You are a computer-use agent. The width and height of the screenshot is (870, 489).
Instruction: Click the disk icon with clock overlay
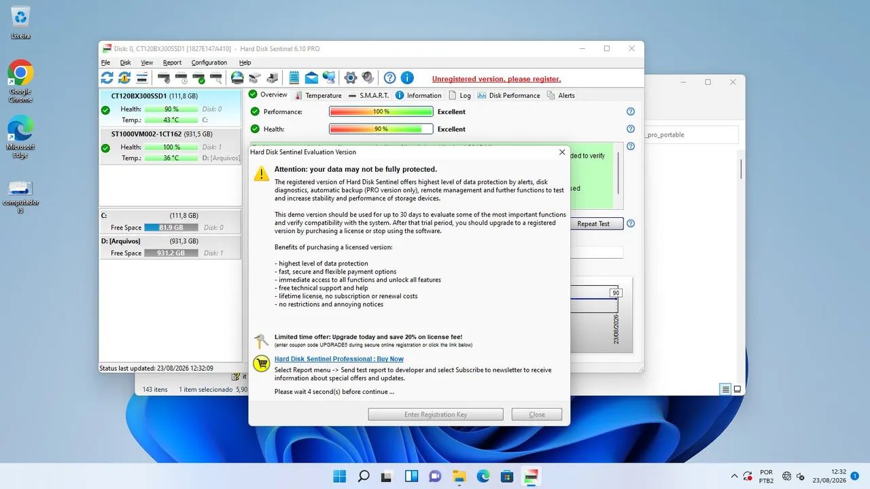pyautogui.click(x=181, y=78)
